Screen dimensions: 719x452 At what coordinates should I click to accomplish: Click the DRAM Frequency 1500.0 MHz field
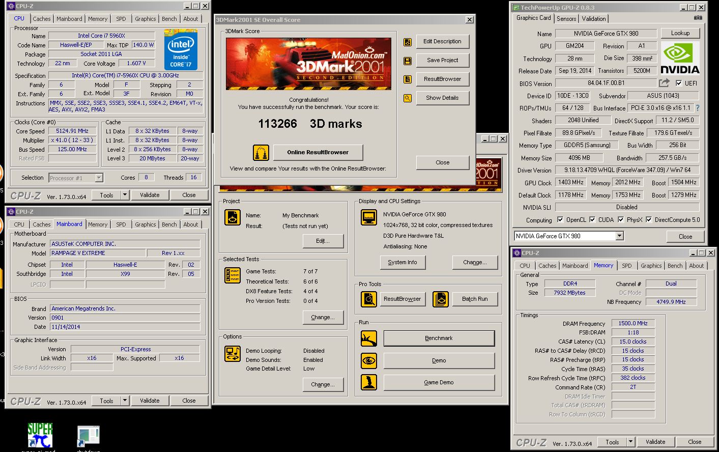pyautogui.click(x=633, y=323)
